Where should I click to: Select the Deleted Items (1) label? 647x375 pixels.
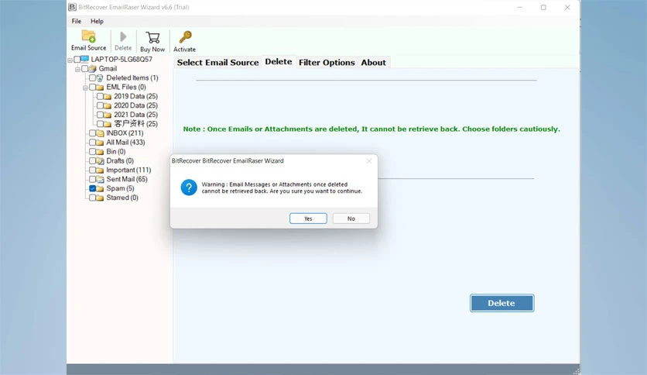[x=132, y=77]
